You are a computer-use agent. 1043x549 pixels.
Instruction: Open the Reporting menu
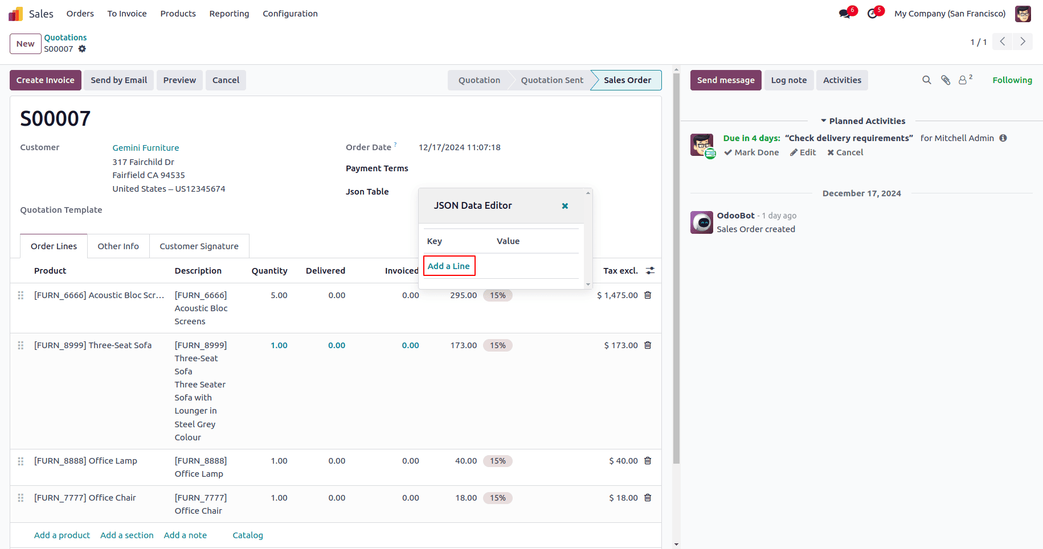[x=229, y=14]
